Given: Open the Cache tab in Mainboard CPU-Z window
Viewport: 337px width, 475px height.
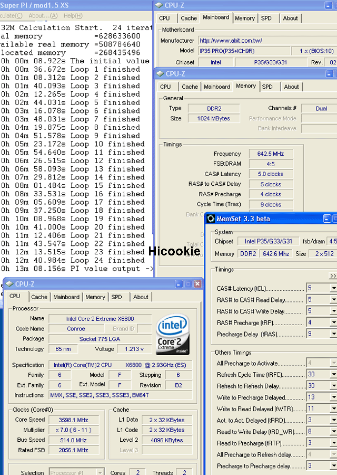Looking at the screenshot, I should click(x=189, y=18).
